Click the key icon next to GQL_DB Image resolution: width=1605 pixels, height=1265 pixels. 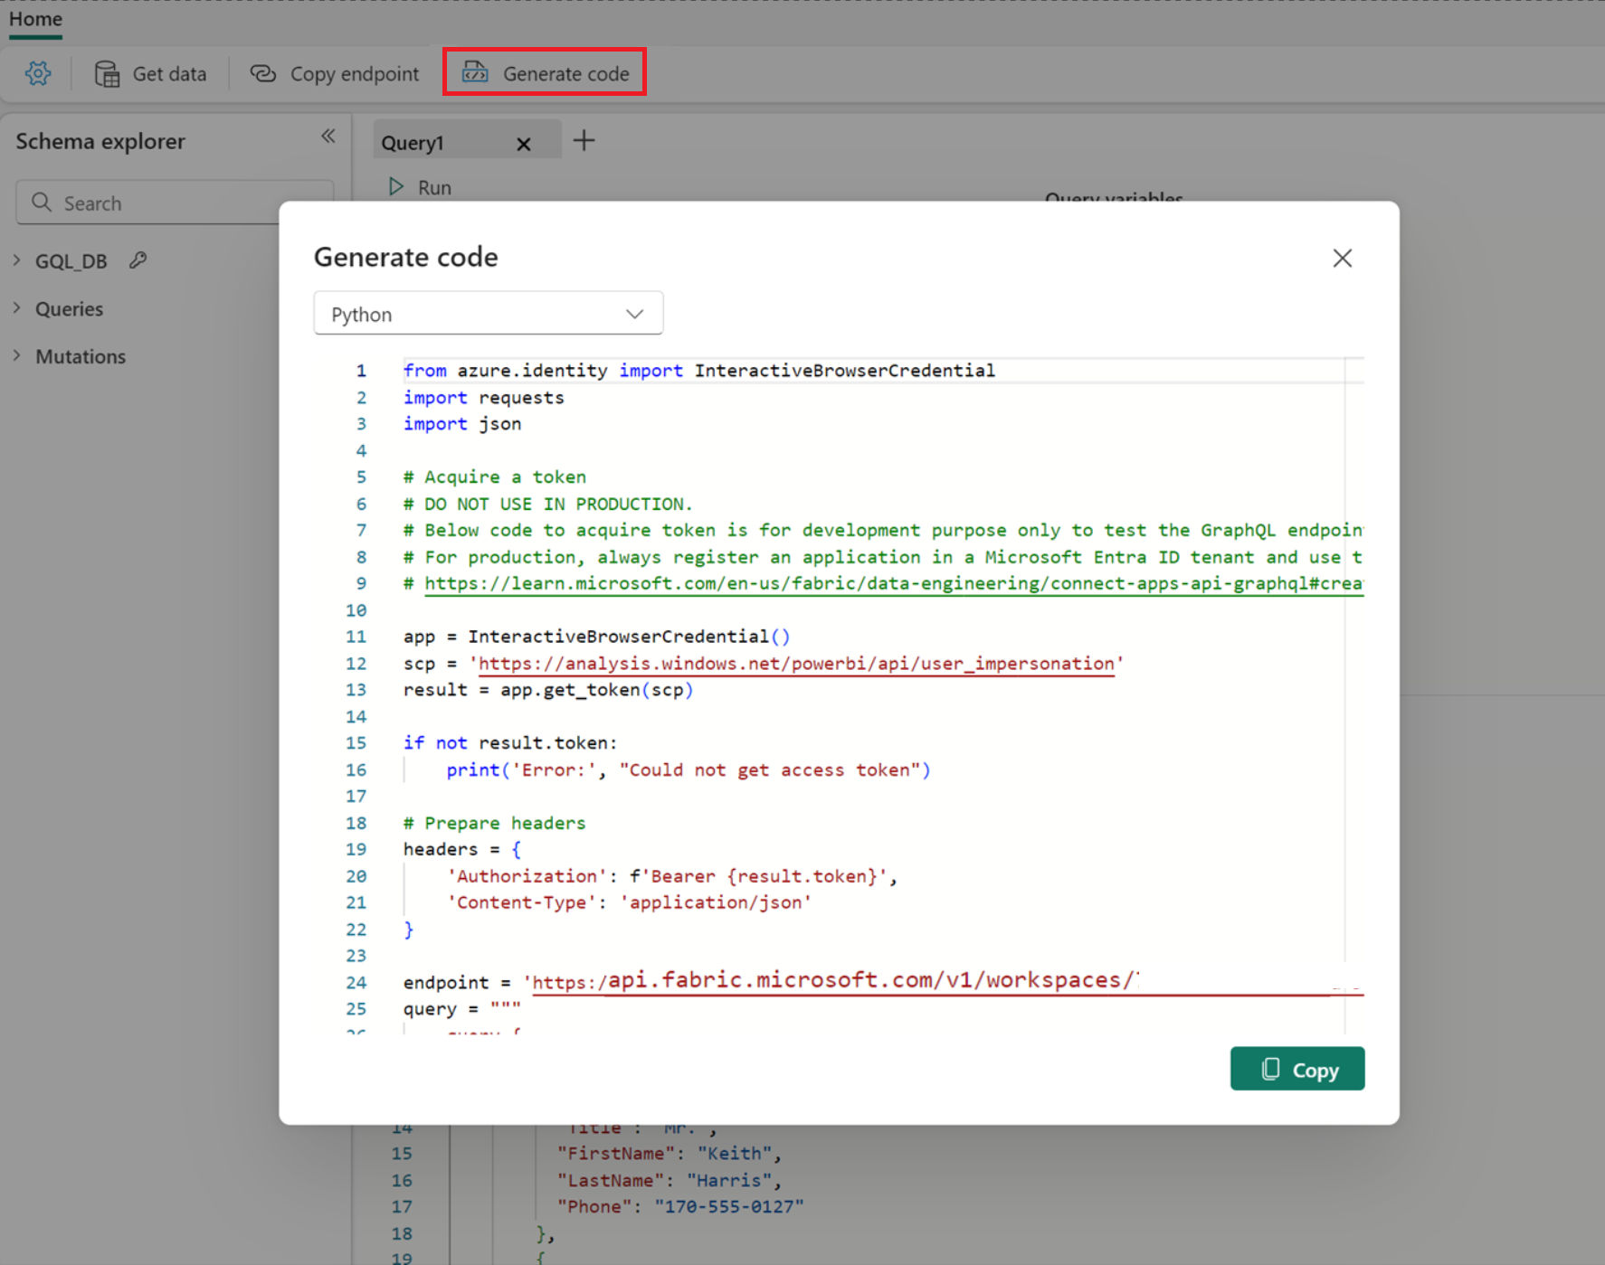pyautogui.click(x=138, y=260)
